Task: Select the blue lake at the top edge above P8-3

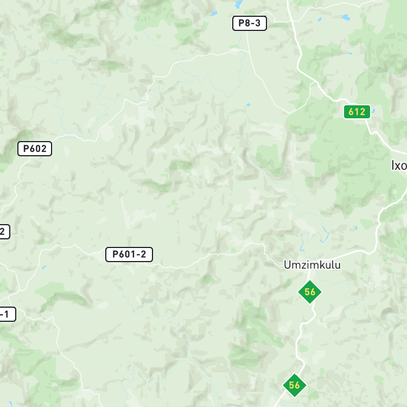Action: [239, 4]
